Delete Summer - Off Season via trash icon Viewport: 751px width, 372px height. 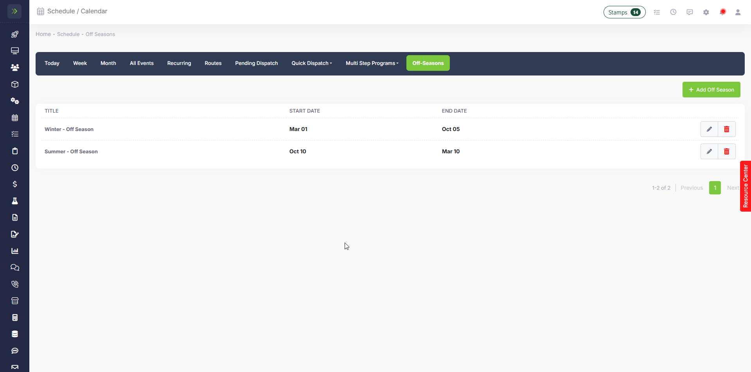tap(727, 151)
